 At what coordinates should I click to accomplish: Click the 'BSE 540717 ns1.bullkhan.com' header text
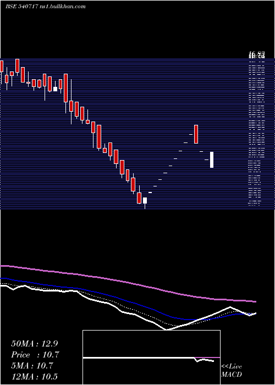click(x=46, y=7)
